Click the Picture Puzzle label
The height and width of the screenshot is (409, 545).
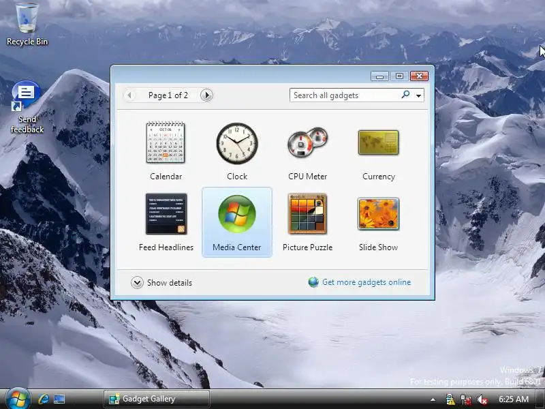tap(308, 247)
